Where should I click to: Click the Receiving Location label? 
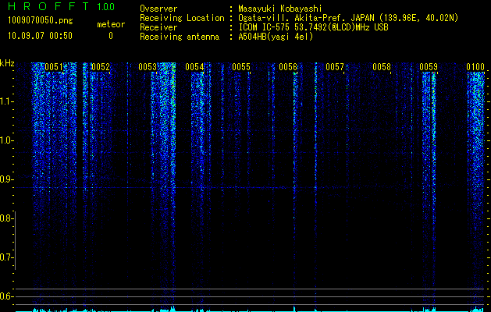point(182,18)
